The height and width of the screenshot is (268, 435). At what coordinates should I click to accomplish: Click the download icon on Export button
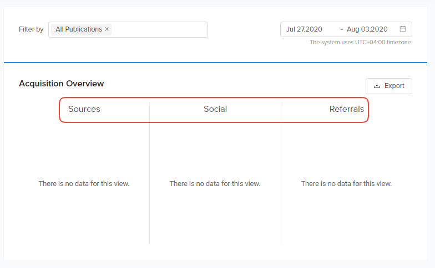point(377,86)
